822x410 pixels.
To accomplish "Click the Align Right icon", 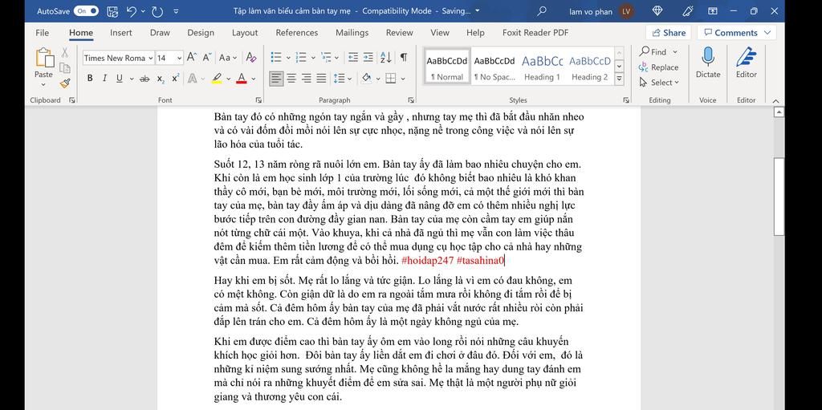I will click(x=306, y=79).
